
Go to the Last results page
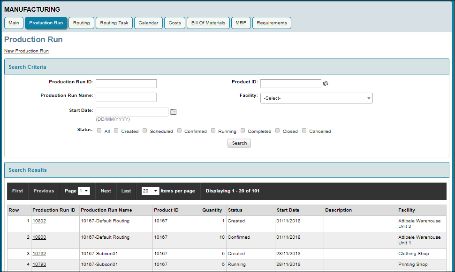click(x=126, y=191)
